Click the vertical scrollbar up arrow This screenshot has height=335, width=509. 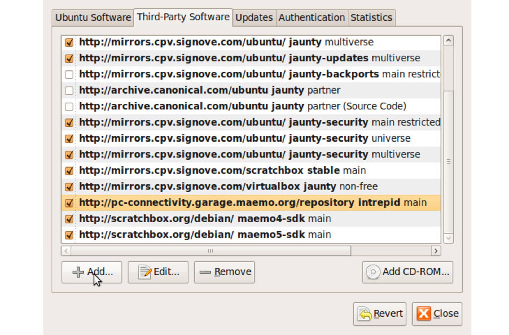(448, 41)
